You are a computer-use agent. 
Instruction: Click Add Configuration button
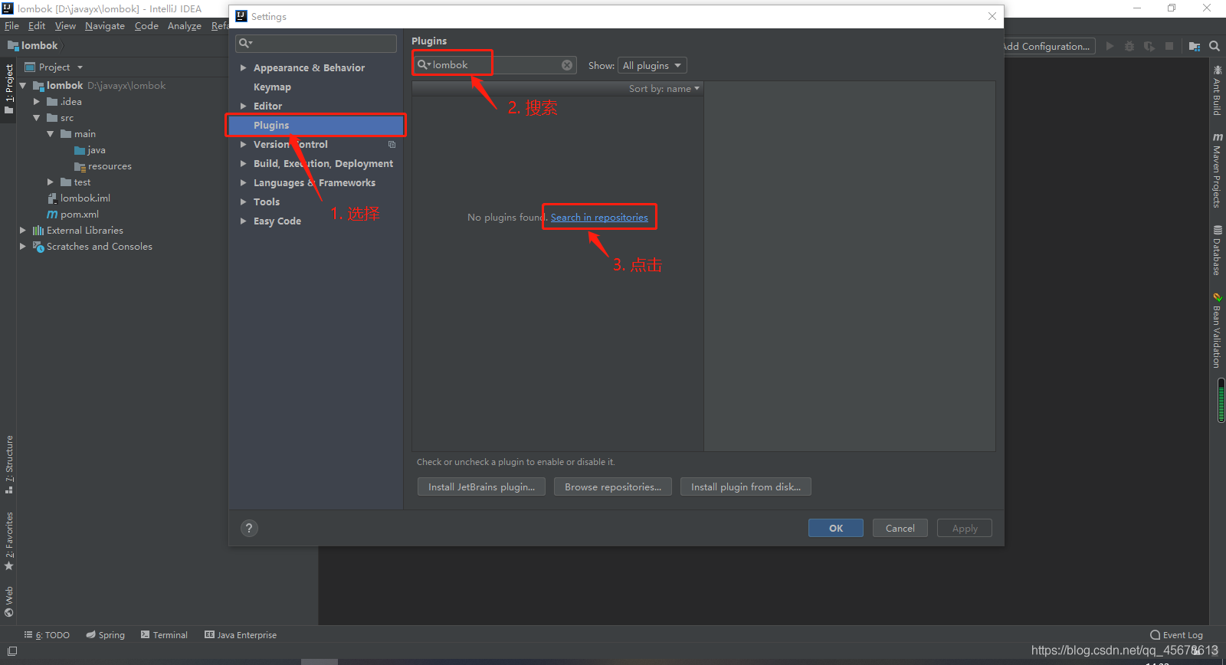pos(1048,46)
